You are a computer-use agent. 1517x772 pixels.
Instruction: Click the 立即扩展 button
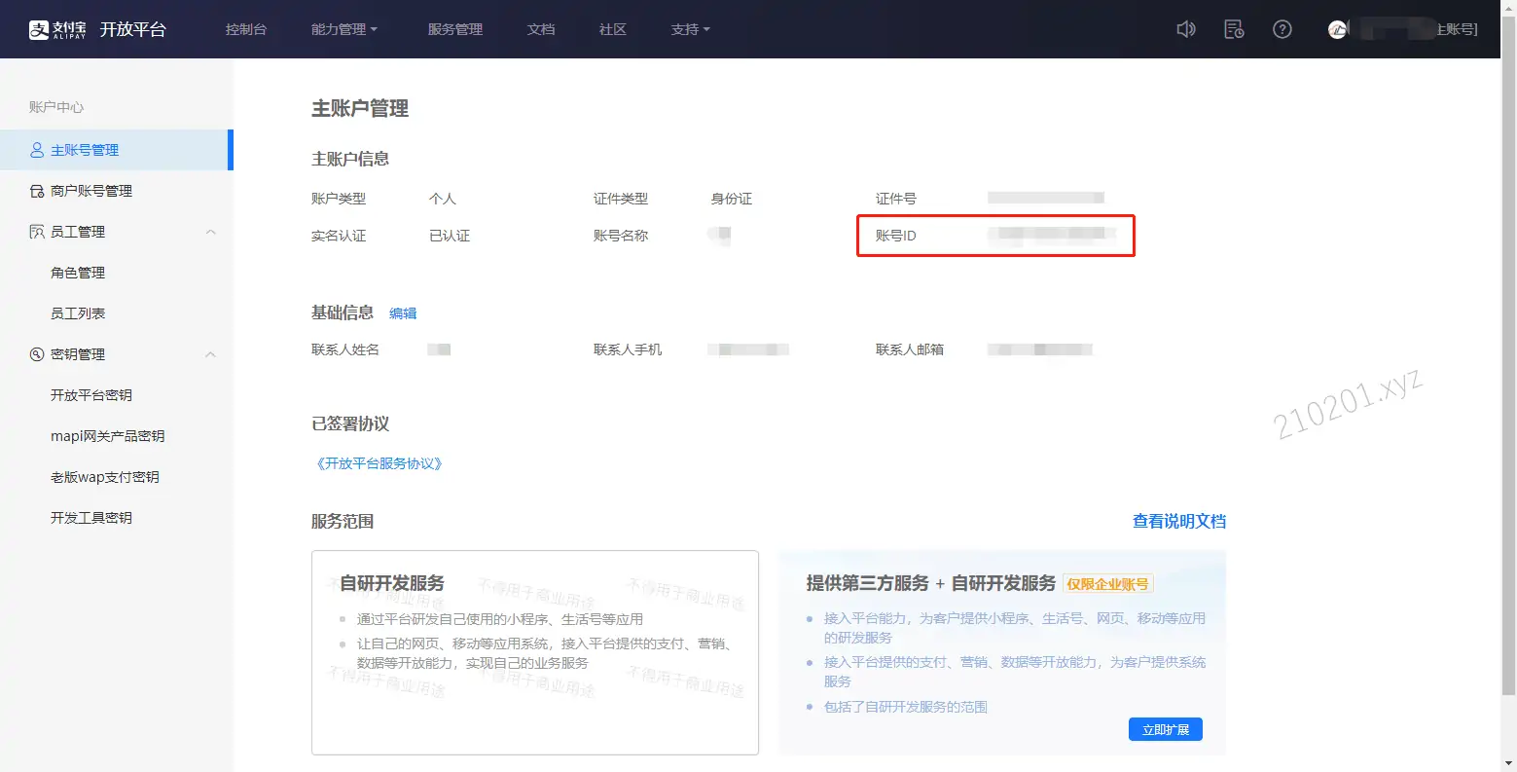pyautogui.click(x=1166, y=729)
